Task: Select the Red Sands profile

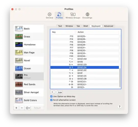Action: [29, 84]
